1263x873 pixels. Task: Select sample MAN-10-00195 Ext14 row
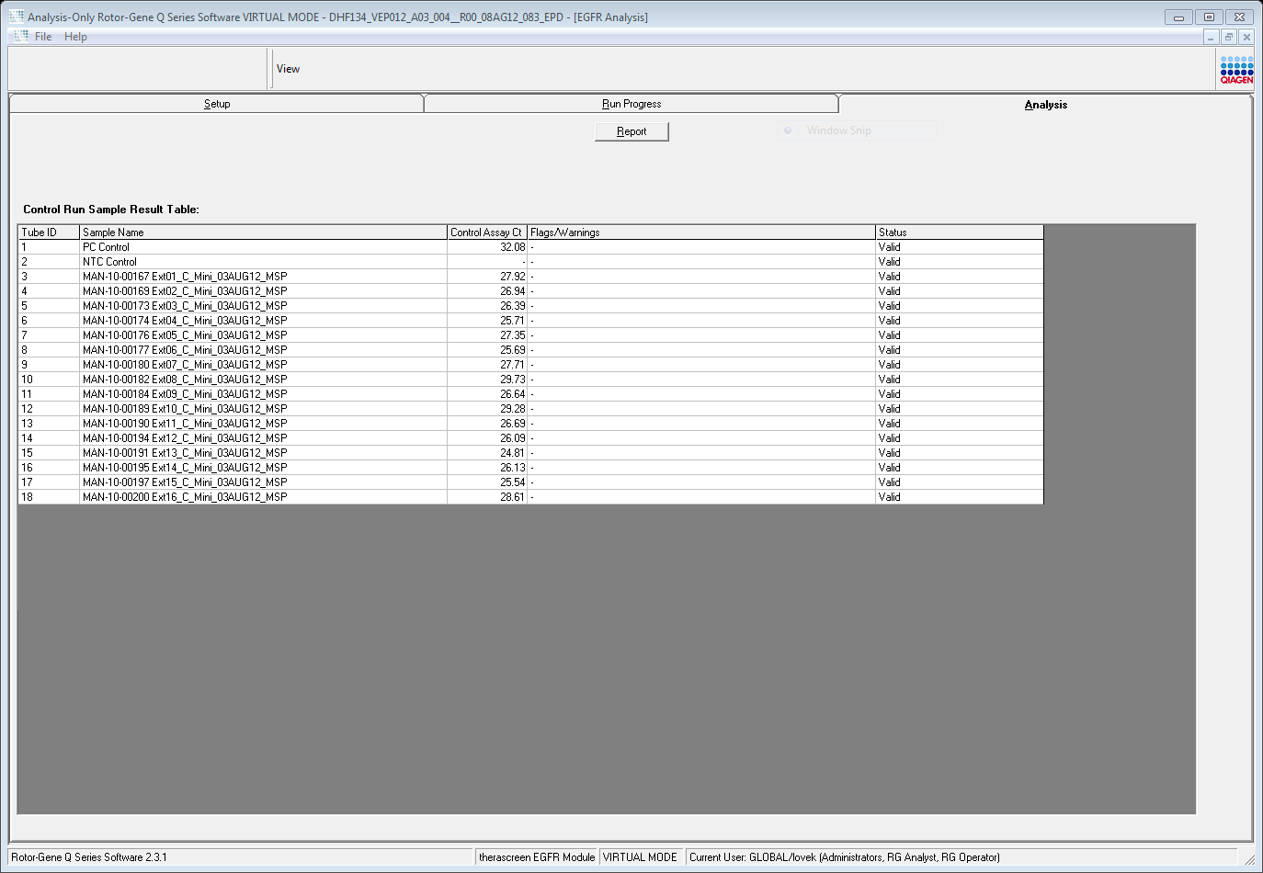click(530, 468)
